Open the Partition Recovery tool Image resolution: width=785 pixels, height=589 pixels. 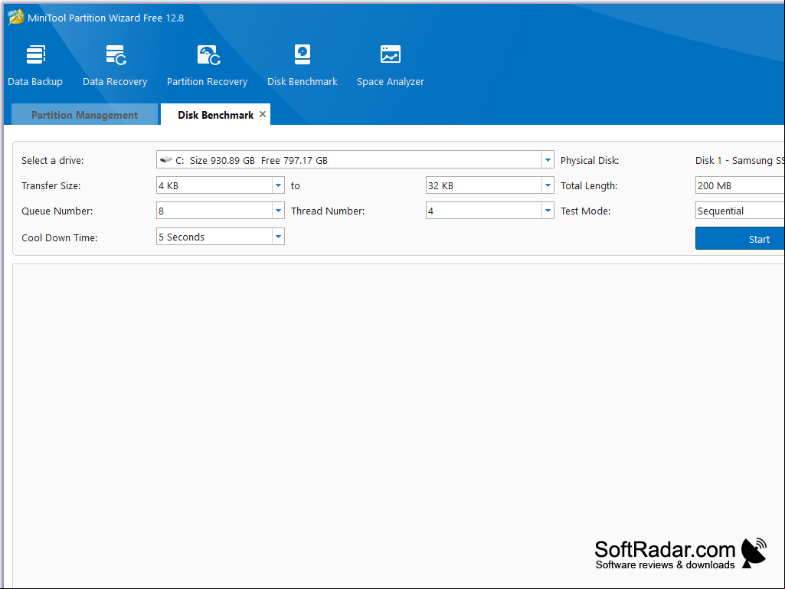[208, 66]
